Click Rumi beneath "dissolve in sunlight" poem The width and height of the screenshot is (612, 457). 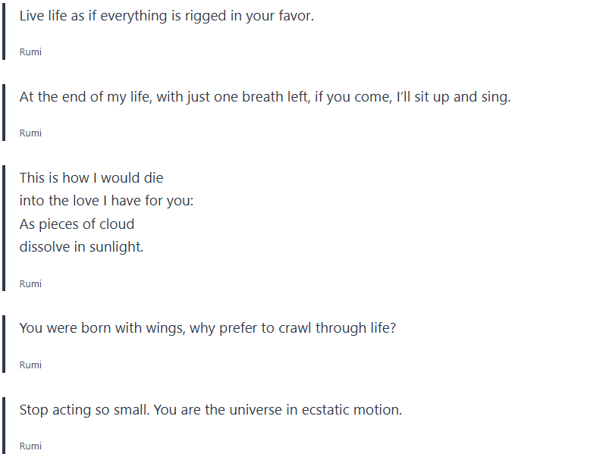pos(30,284)
